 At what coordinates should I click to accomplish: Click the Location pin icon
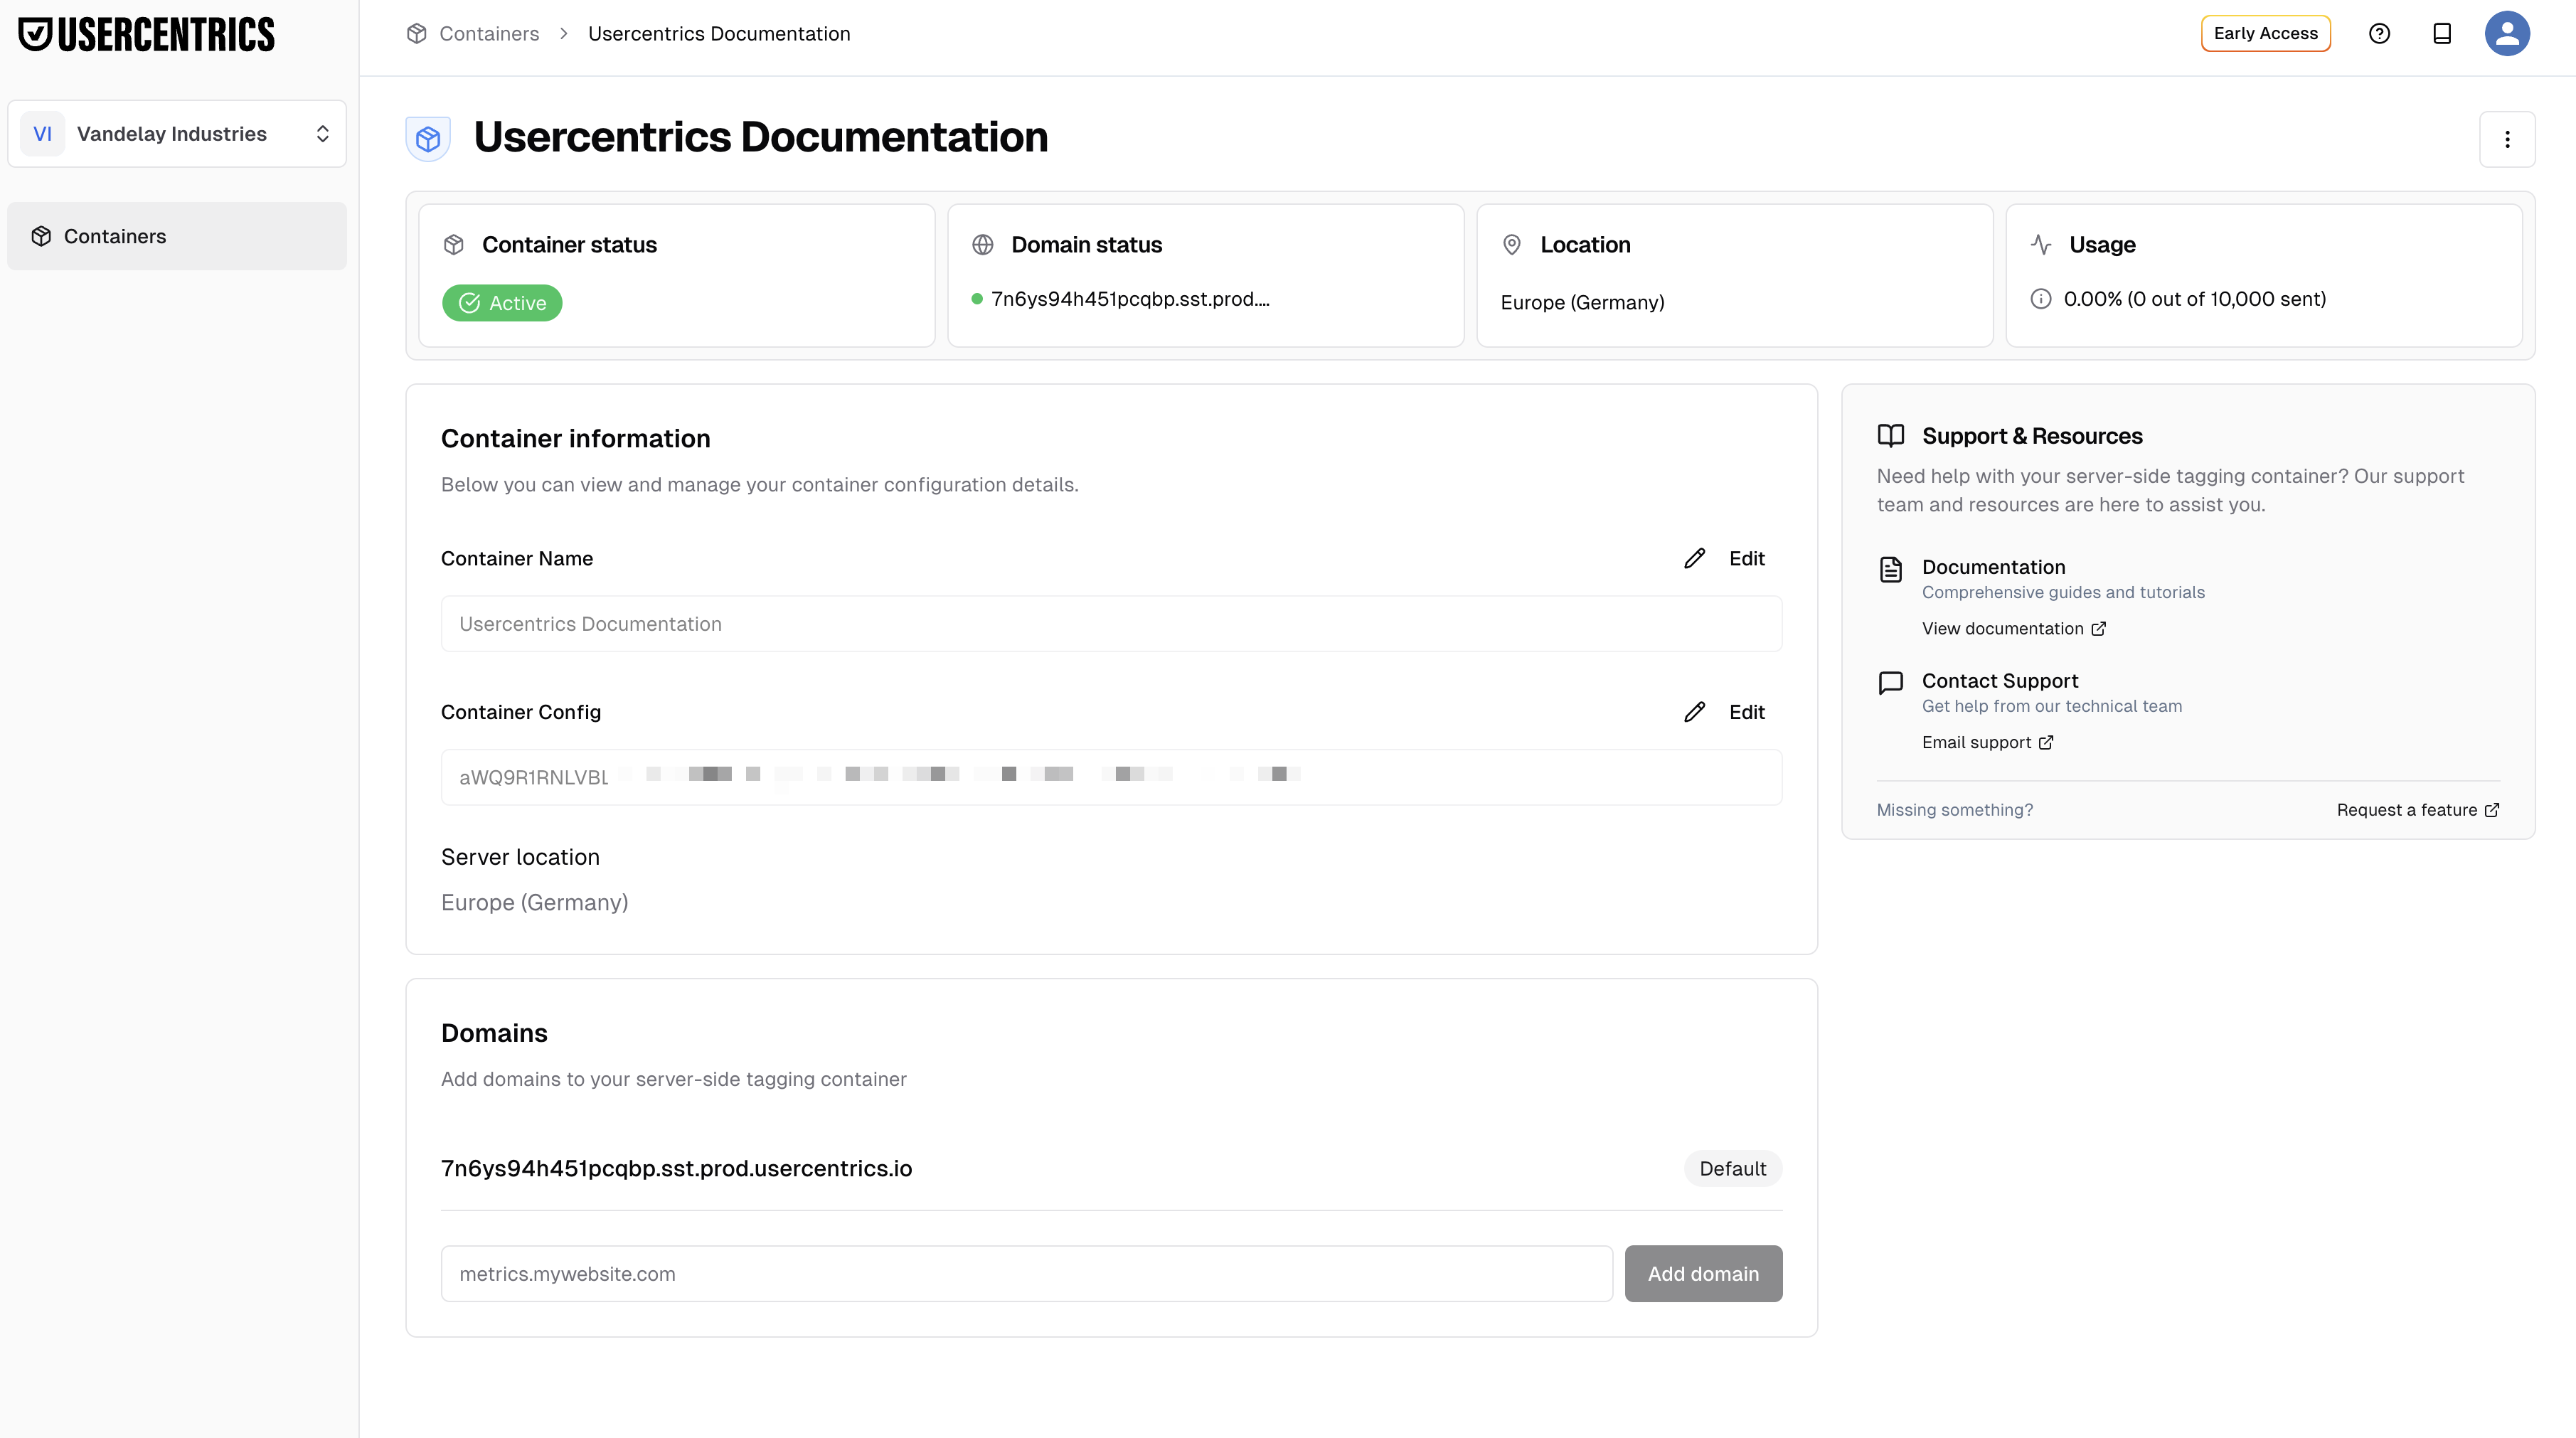(1512, 244)
